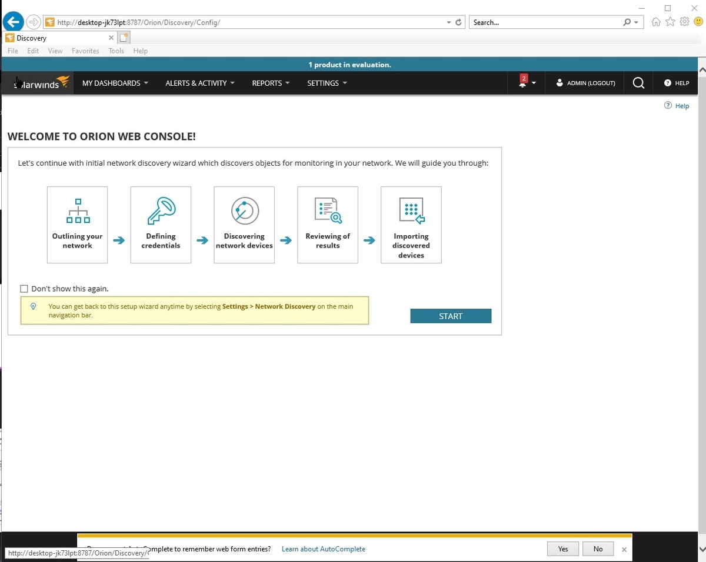Viewport: 706px width, 562px height.
Task: Click the 1 product in evaluation banner
Action: (x=349, y=65)
